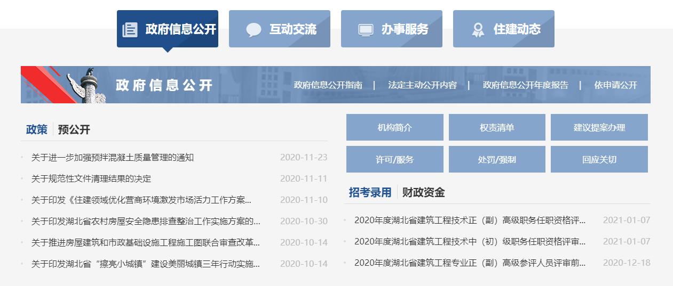The image size is (673, 286).
Task: Click the 机构简介 button
Action: tap(394, 127)
